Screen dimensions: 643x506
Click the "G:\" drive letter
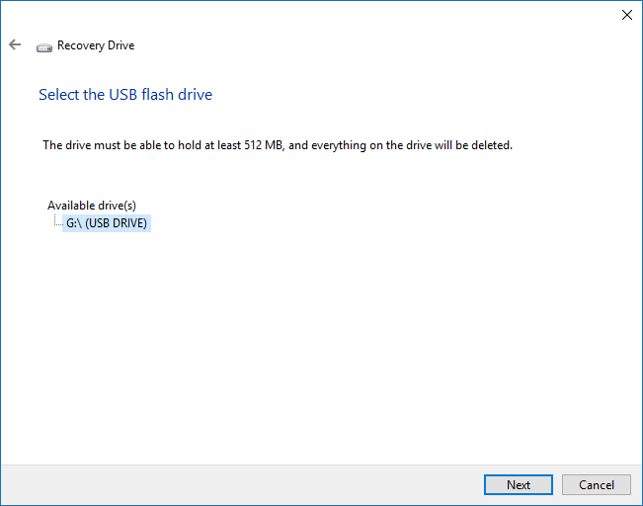coord(73,223)
